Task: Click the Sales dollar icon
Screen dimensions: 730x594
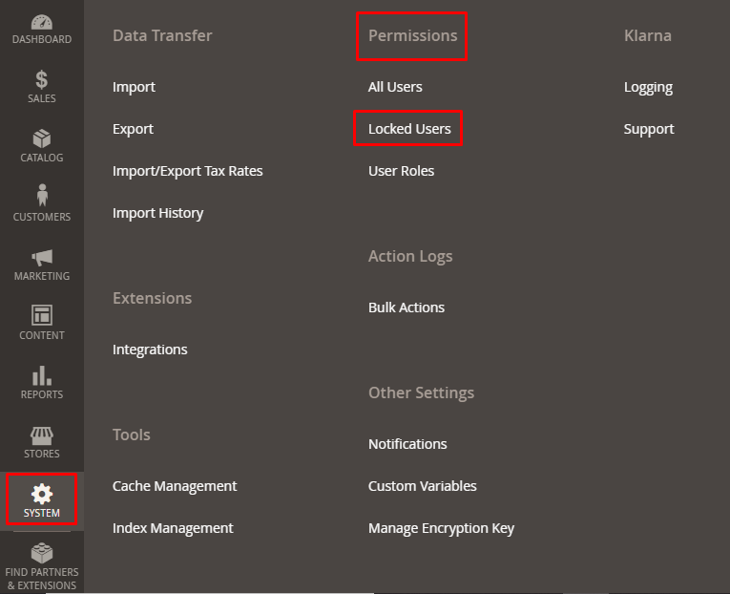Action: coord(42,80)
